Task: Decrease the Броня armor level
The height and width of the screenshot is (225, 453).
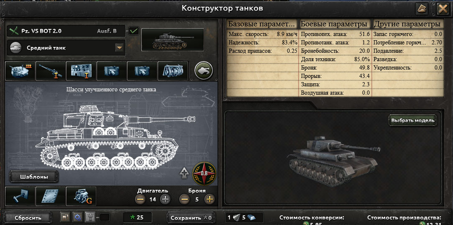Action: (184, 199)
